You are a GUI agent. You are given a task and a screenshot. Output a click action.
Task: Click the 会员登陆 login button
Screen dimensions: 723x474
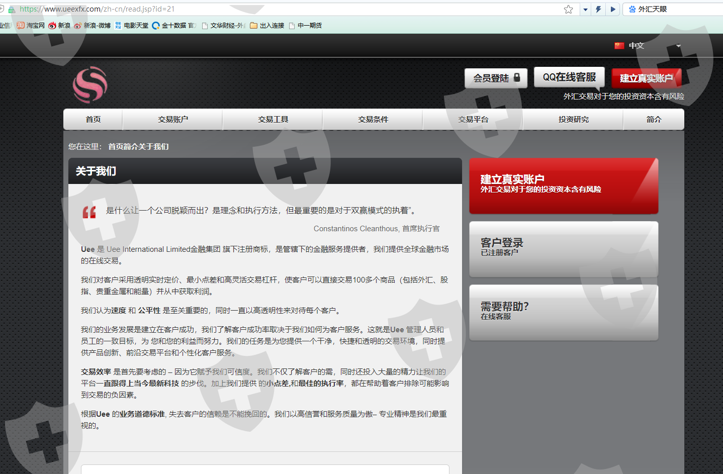(x=496, y=78)
